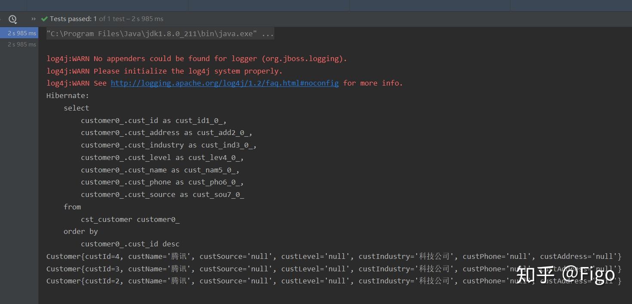Screen dimensions: 632x304
Task: Click the Tests passed: 1 status text
Action: coord(74,18)
